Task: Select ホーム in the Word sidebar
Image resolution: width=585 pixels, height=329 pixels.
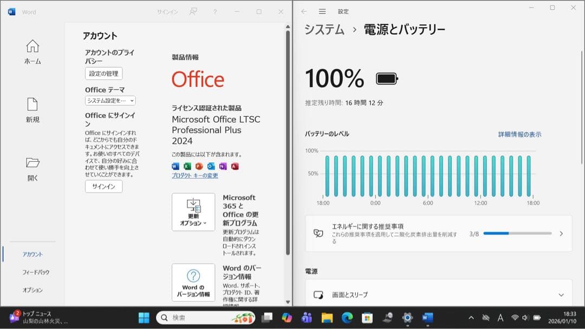Action: tap(32, 52)
